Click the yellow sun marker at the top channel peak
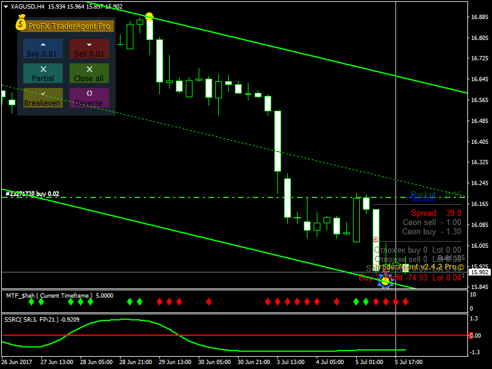 [149, 16]
